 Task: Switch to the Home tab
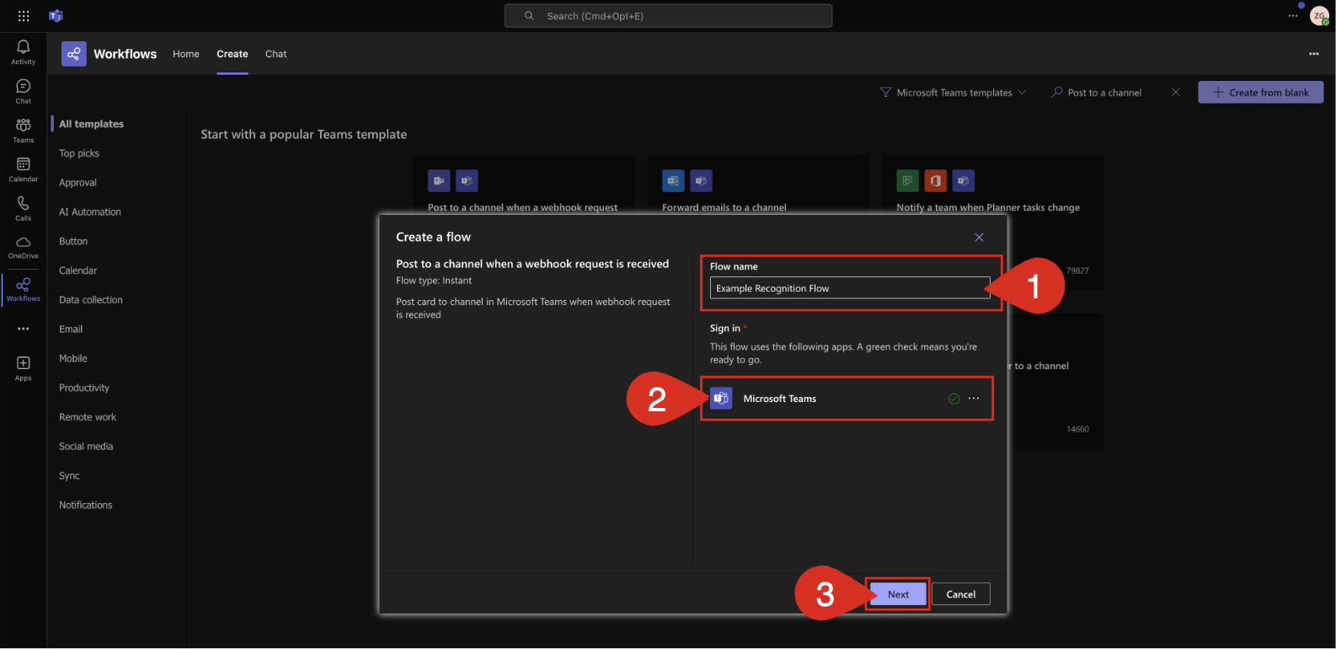(186, 54)
